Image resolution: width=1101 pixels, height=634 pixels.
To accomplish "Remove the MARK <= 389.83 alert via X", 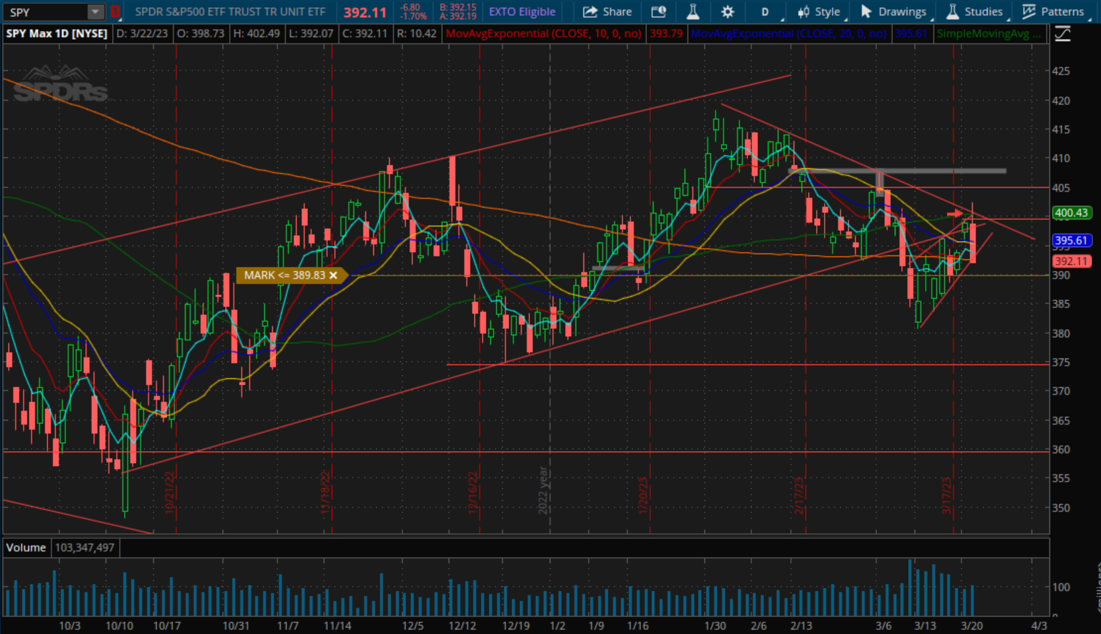I will [x=334, y=275].
